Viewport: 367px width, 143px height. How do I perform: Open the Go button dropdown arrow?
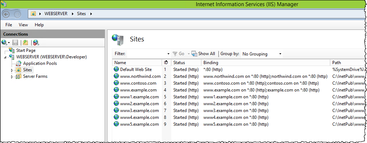(189, 54)
